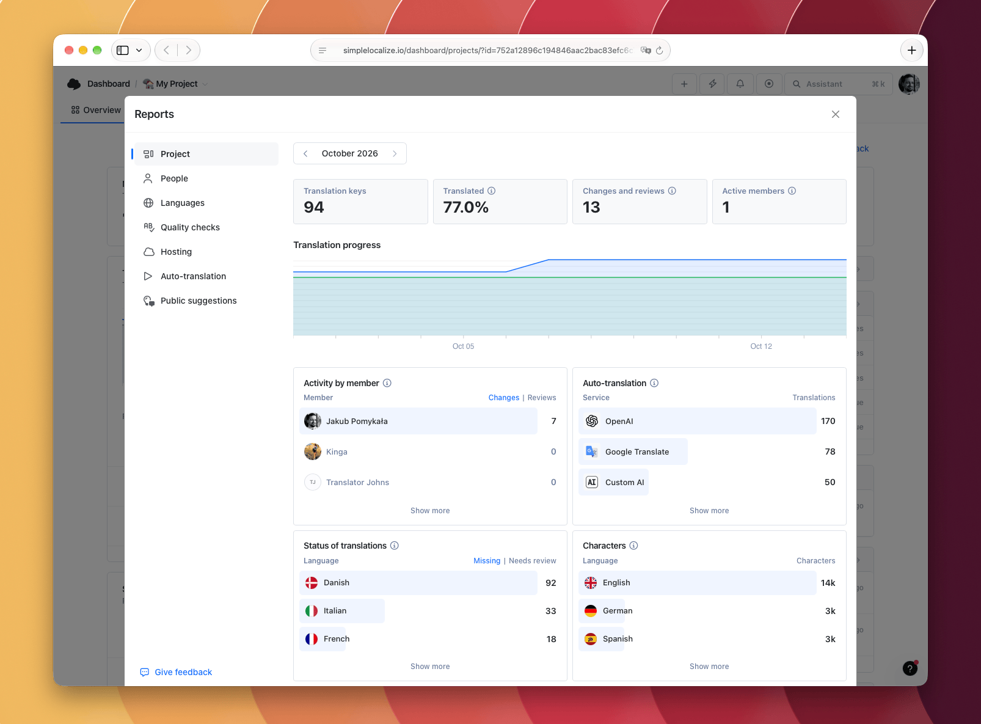Image resolution: width=981 pixels, height=724 pixels.
Task: Open the user profile avatar
Action: pos(909,84)
